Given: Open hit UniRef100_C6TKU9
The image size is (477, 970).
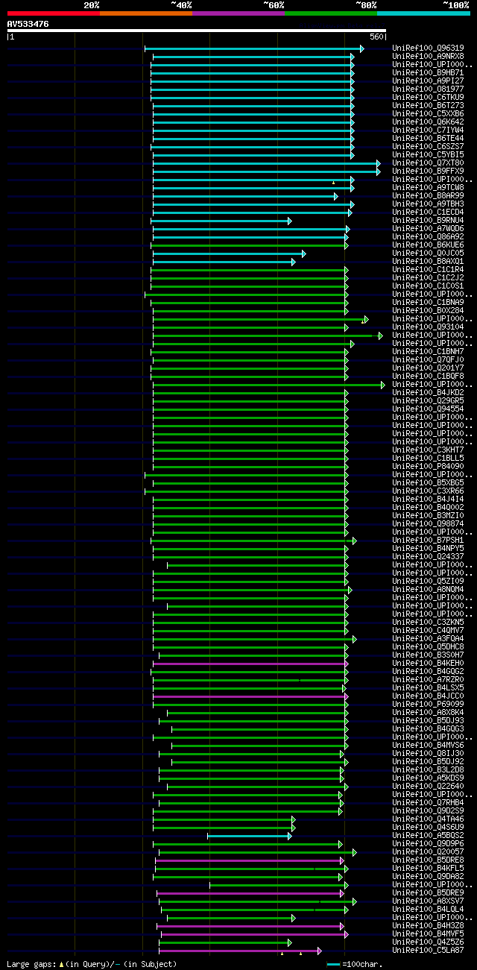Looking at the screenshot, I should click(428, 98).
